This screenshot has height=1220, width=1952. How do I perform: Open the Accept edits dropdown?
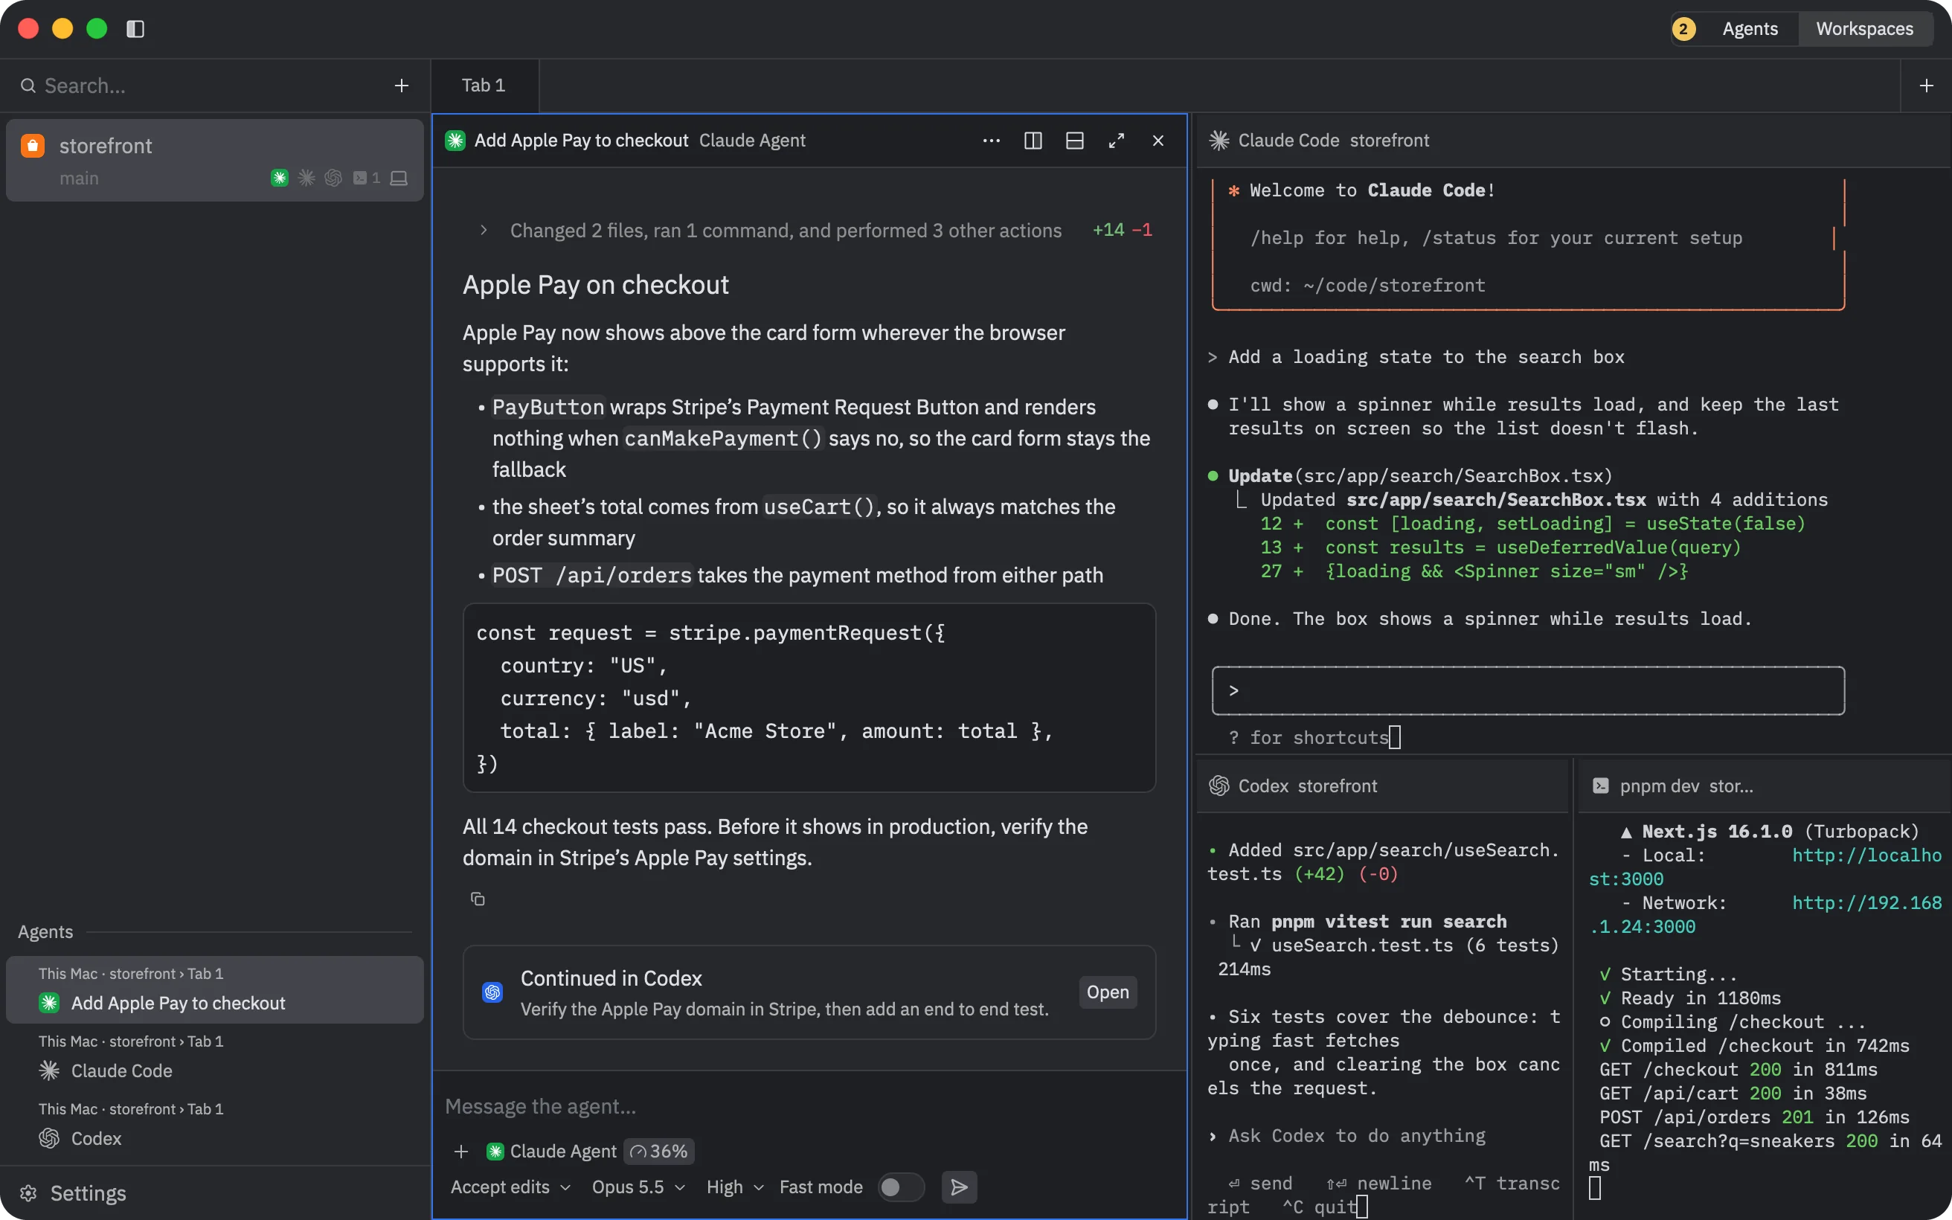[x=510, y=1187]
